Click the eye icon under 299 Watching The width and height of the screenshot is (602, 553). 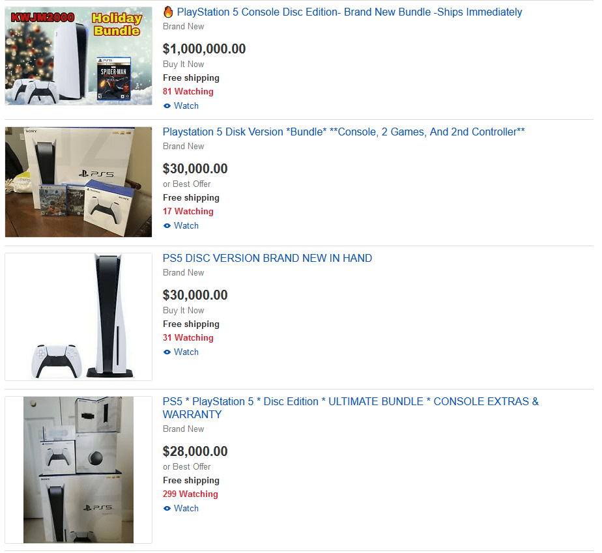[x=167, y=508]
